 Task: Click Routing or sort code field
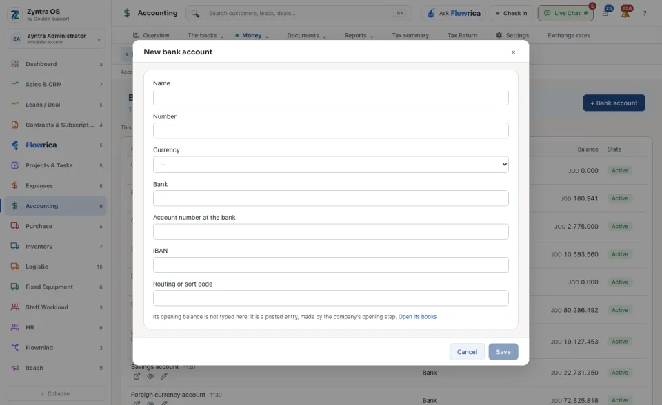(x=330, y=298)
